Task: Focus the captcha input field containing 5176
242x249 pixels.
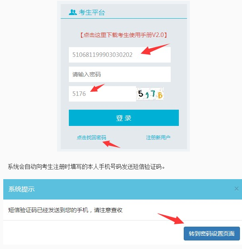Action: tap(102, 94)
